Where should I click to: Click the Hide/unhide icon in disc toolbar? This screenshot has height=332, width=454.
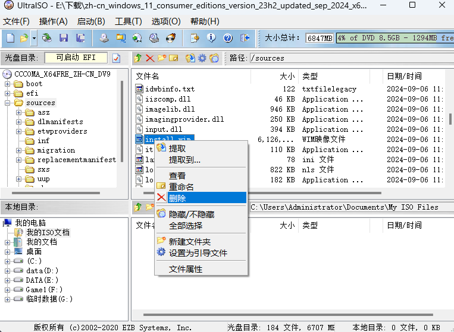(x=214, y=58)
